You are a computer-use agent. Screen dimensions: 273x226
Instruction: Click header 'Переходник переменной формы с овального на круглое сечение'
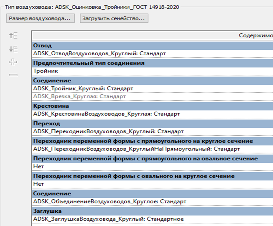[152, 176]
